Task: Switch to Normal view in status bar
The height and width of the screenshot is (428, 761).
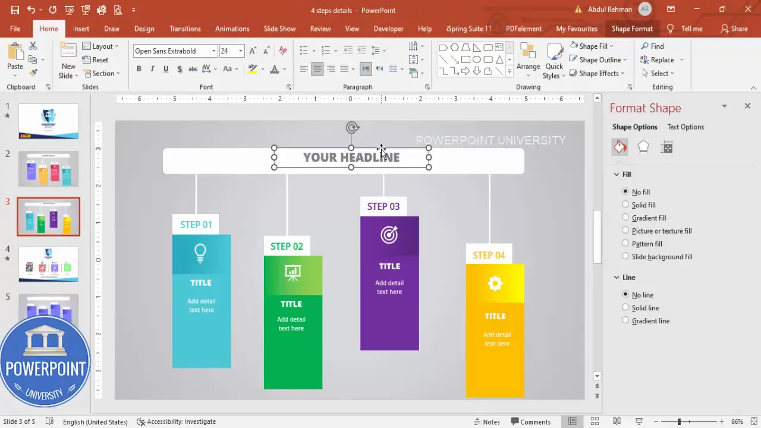Action: pos(572,421)
